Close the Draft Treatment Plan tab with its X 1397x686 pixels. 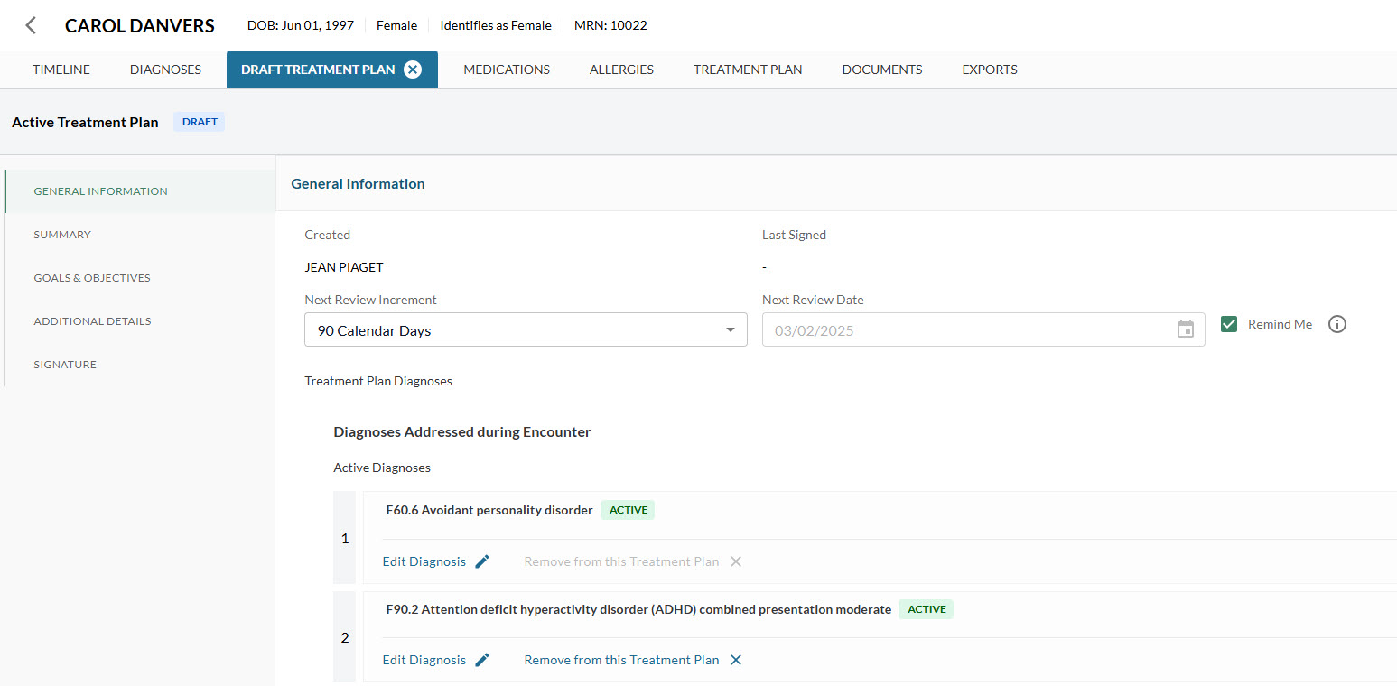(x=413, y=69)
